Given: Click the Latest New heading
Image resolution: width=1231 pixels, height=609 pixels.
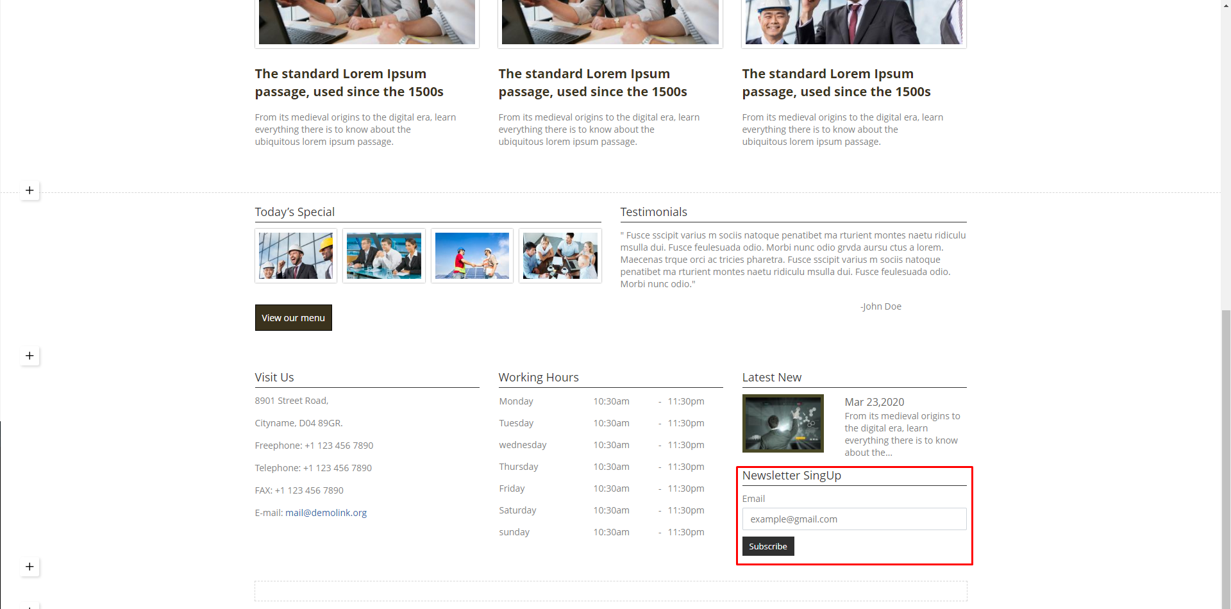Looking at the screenshot, I should (771, 378).
